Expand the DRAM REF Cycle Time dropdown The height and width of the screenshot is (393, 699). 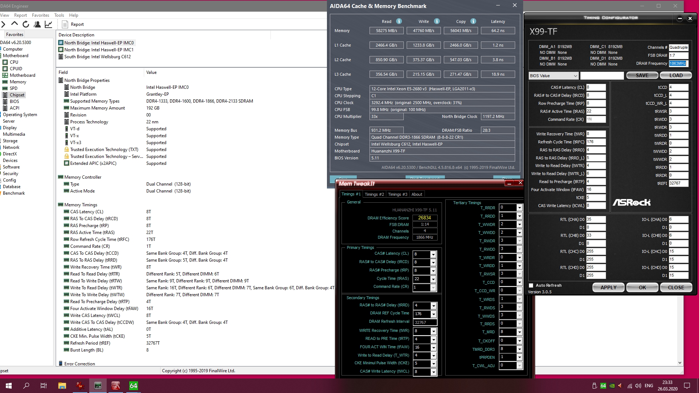433,314
